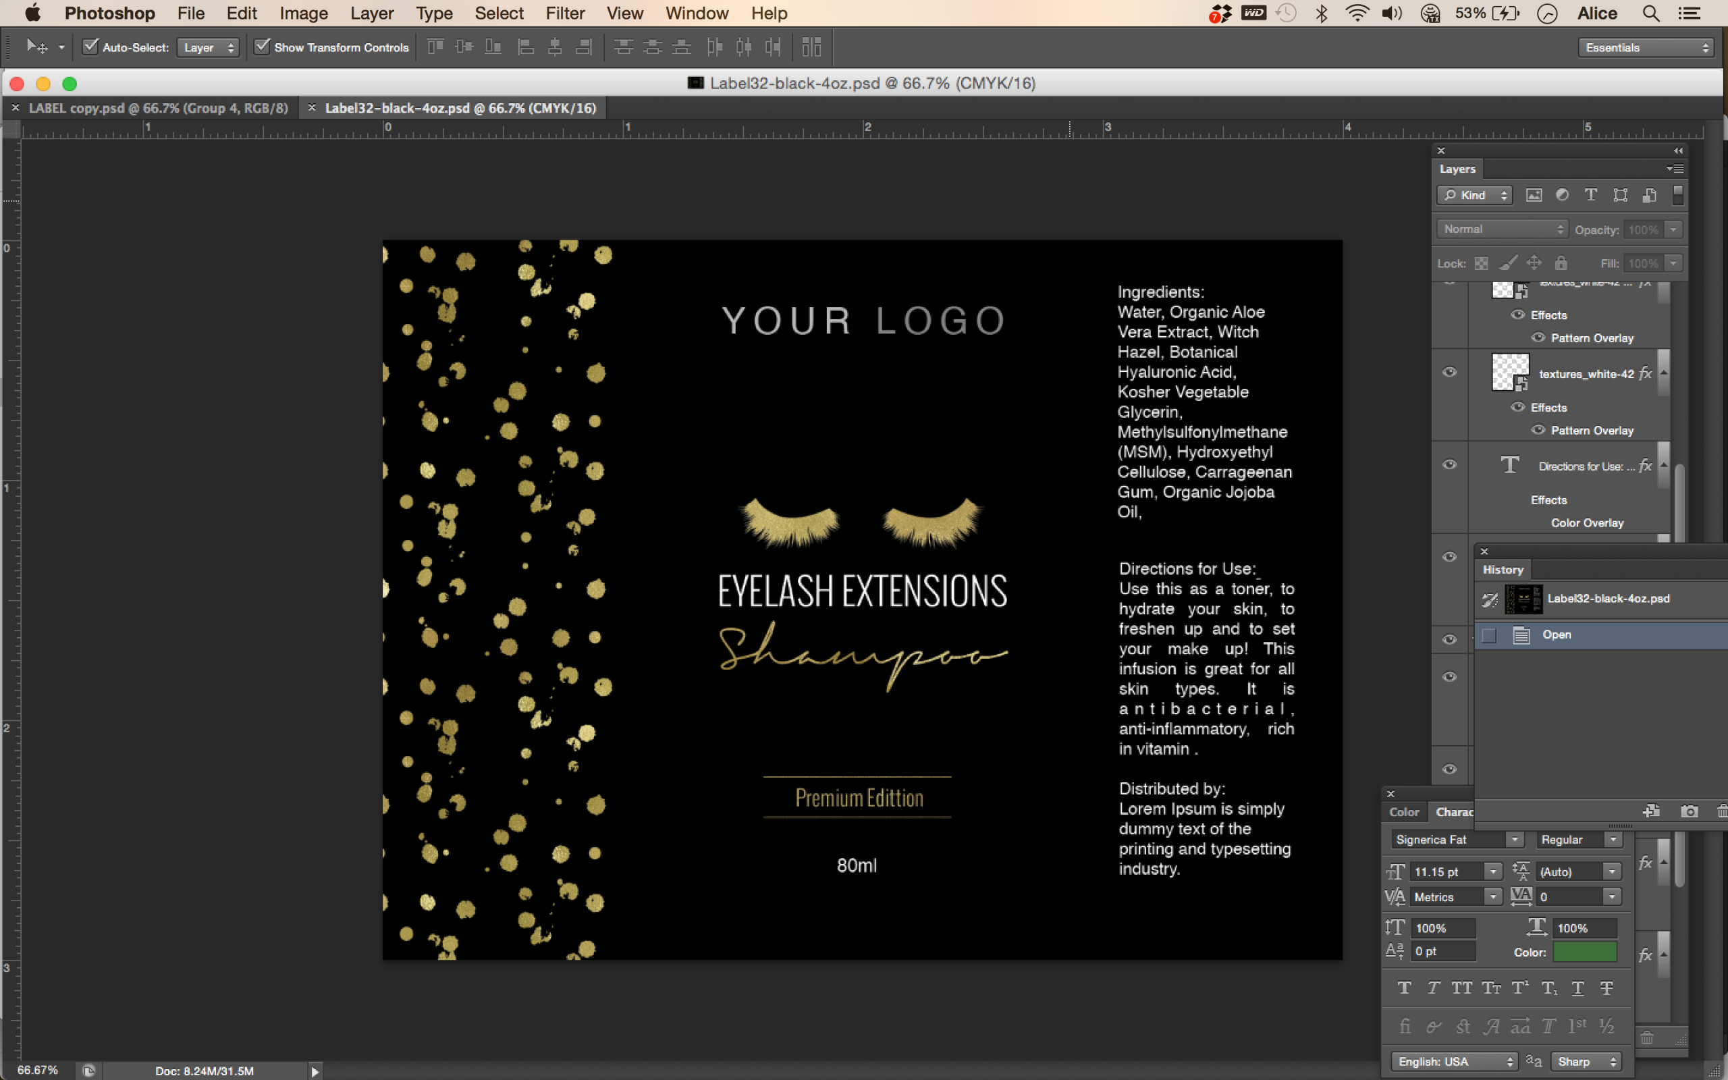1728x1080 pixels.
Task: Apply underline style in Character panel
Action: pos(1578,988)
